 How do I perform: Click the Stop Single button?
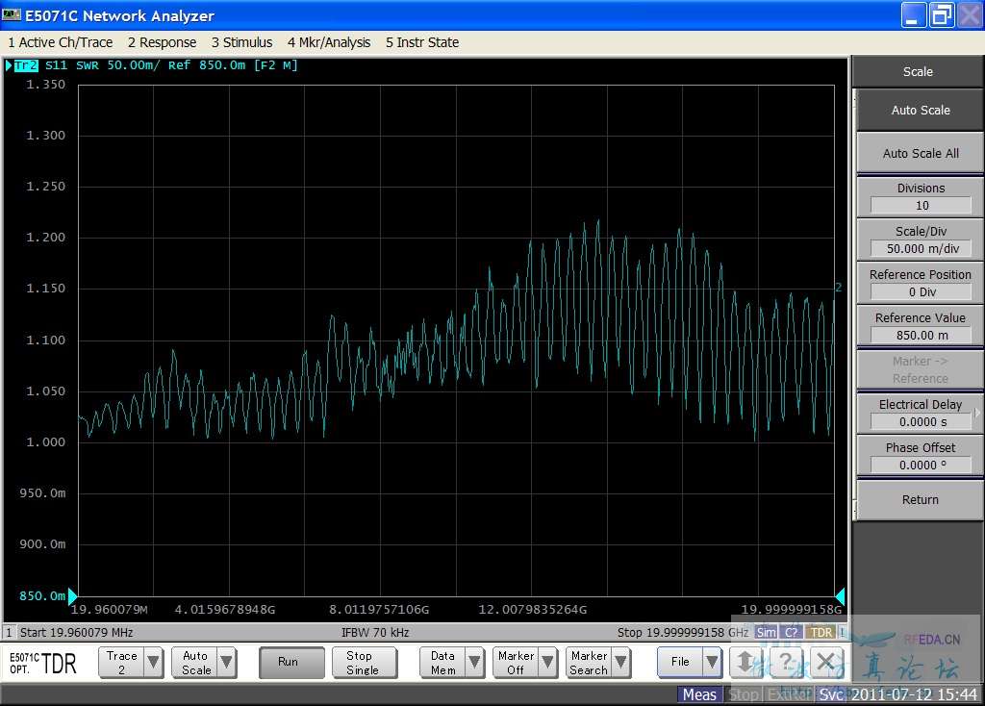pyautogui.click(x=363, y=663)
